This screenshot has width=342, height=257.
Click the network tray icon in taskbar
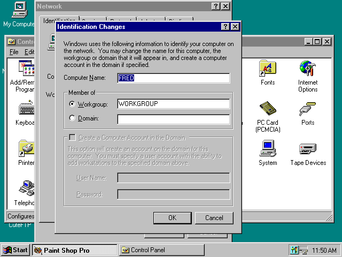coord(304,250)
